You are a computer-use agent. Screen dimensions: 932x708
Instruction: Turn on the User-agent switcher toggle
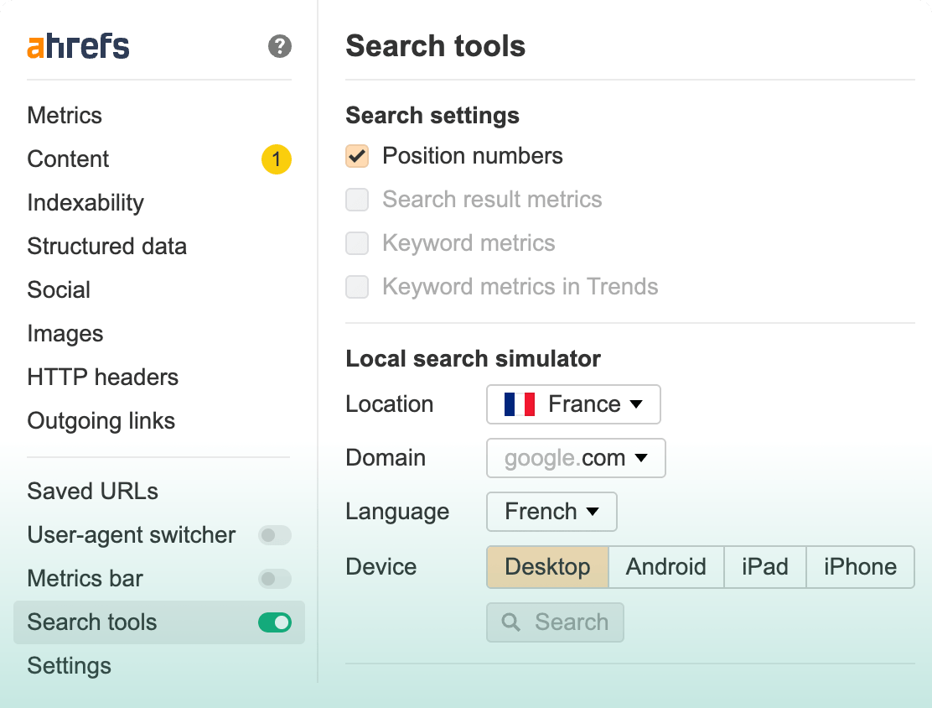click(274, 535)
